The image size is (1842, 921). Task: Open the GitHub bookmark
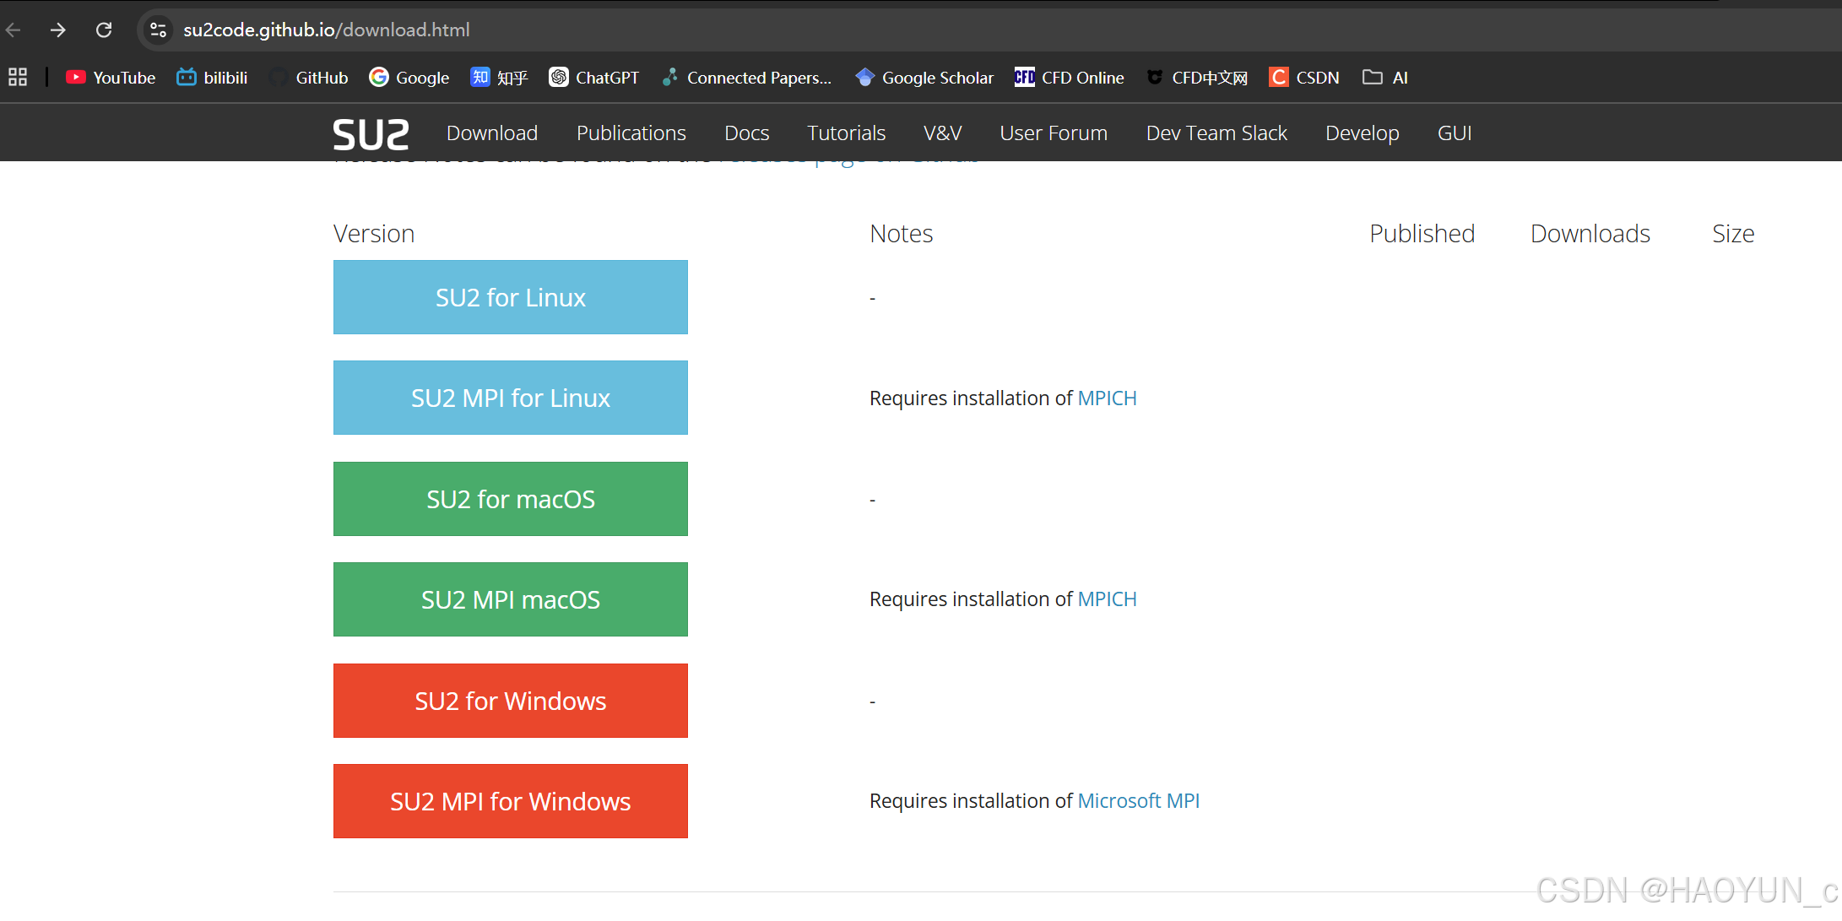[308, 78]
